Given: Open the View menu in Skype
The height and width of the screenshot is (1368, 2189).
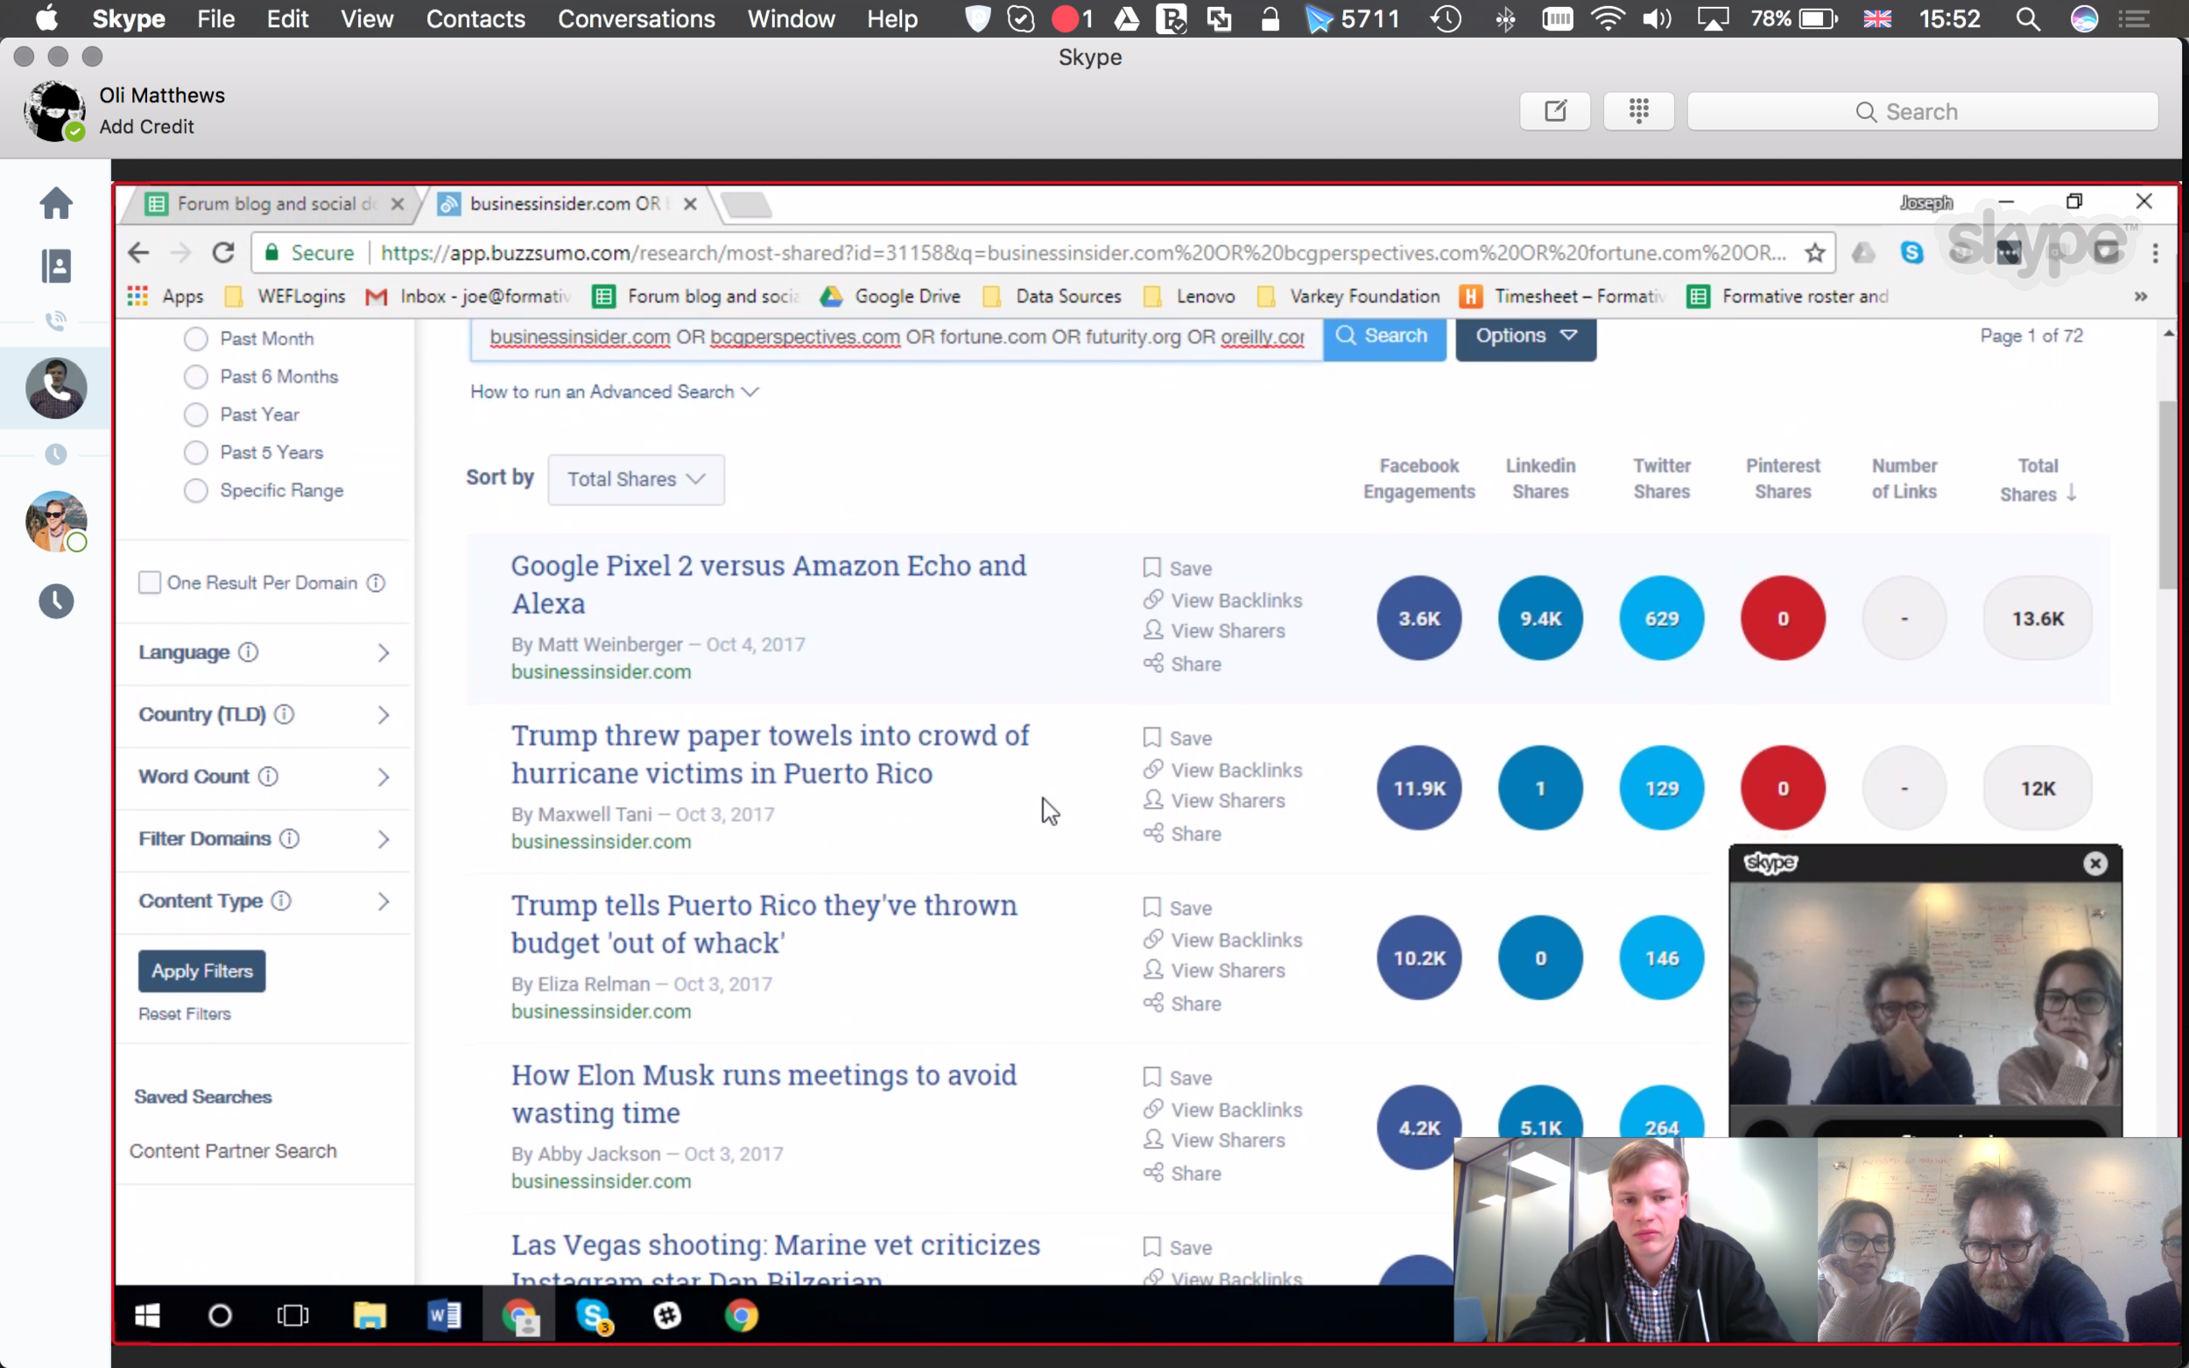Looking at the screenshot, I should coord(367,18).
